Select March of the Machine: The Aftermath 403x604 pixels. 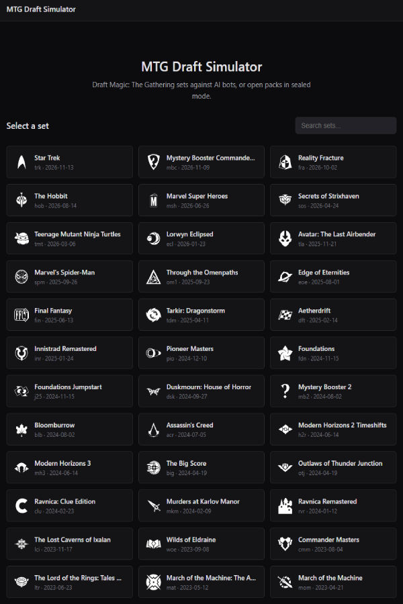201,582
